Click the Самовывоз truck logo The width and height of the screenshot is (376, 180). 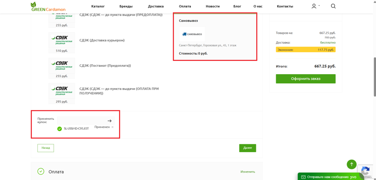point(192,34)
